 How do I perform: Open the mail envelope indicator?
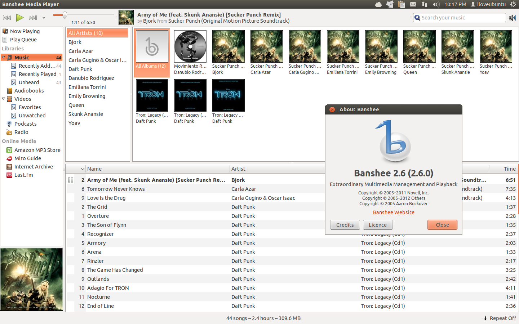413,4
